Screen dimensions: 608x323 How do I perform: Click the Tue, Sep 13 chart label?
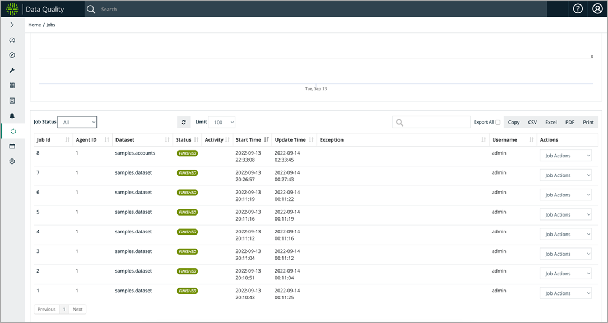[x=316, y=88]
